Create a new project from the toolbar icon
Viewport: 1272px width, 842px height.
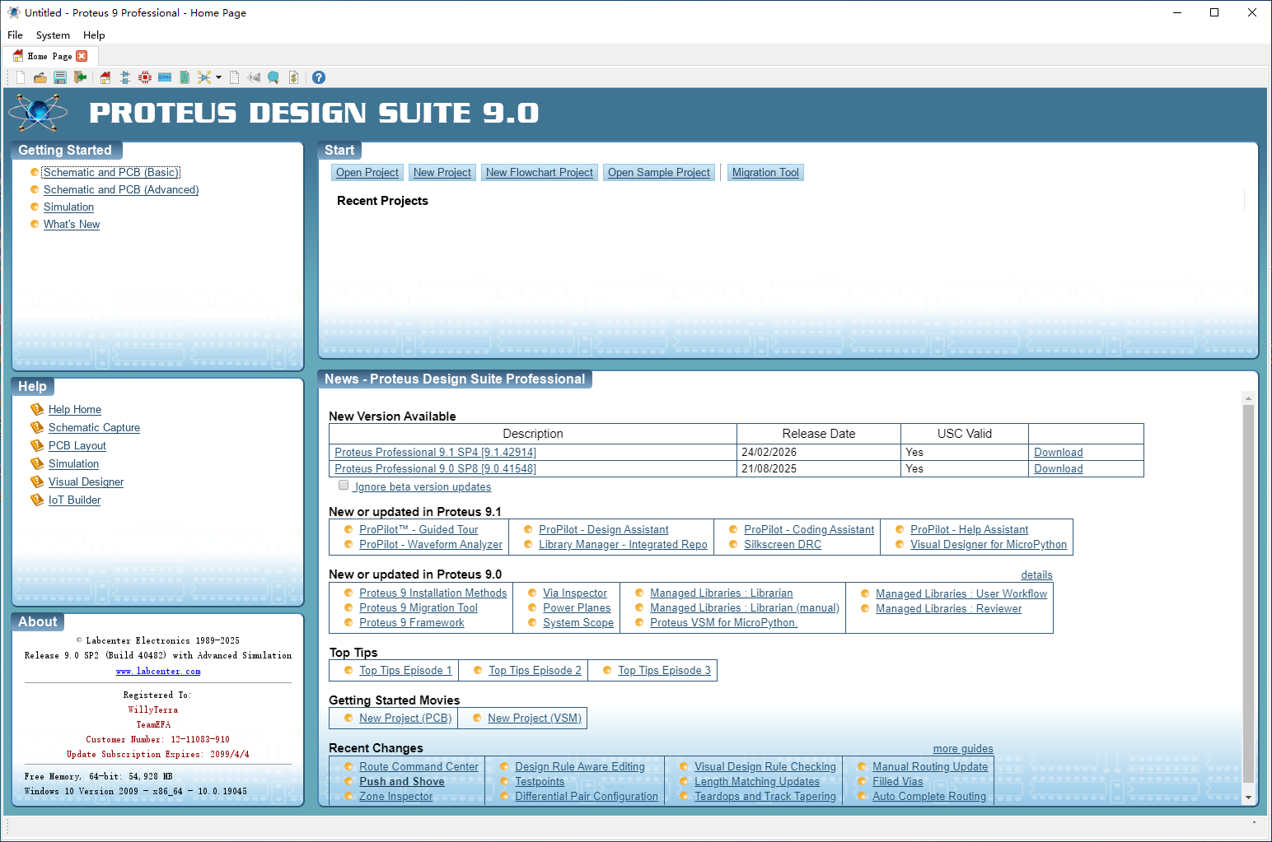pyautogui.click(x=21, y=77)
